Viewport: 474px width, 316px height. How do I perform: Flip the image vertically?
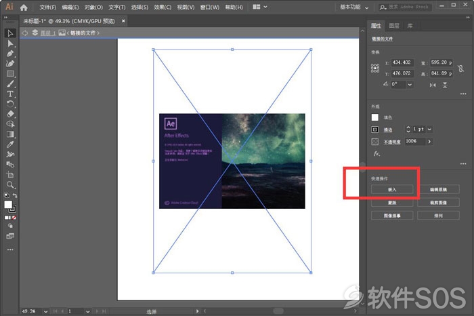445,85
